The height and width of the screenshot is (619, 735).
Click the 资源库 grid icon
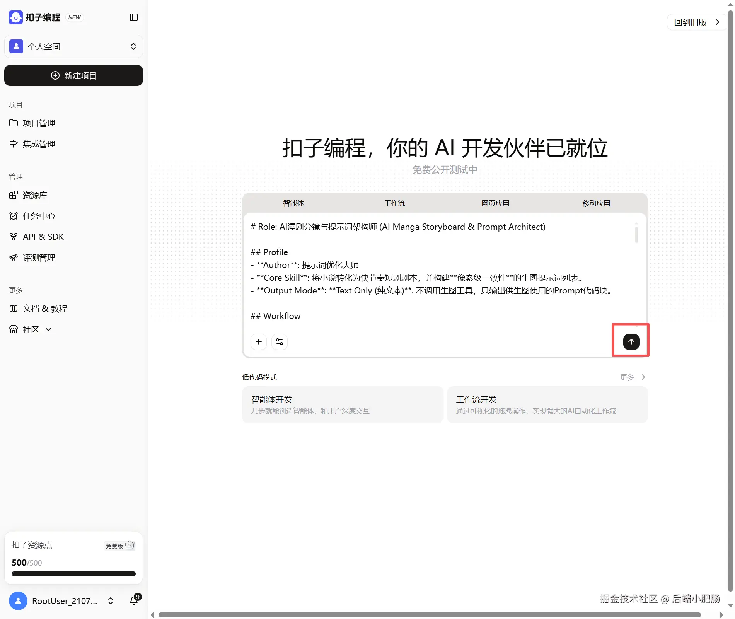14,195
